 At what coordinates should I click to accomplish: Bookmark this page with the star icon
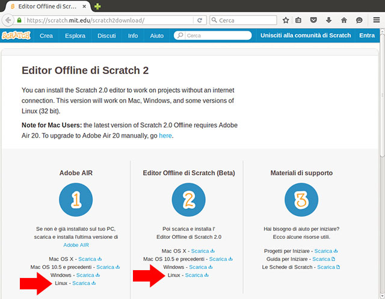[286, 20]
